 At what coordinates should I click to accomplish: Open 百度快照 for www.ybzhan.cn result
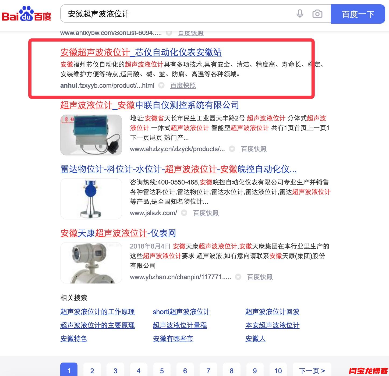(x=260, y=277)
